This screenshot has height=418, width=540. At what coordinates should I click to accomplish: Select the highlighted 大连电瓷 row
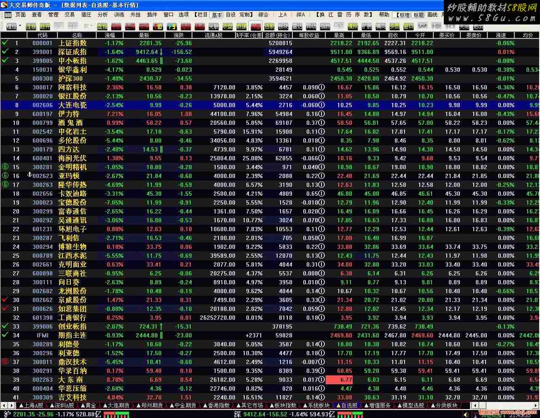coord(270,105)
